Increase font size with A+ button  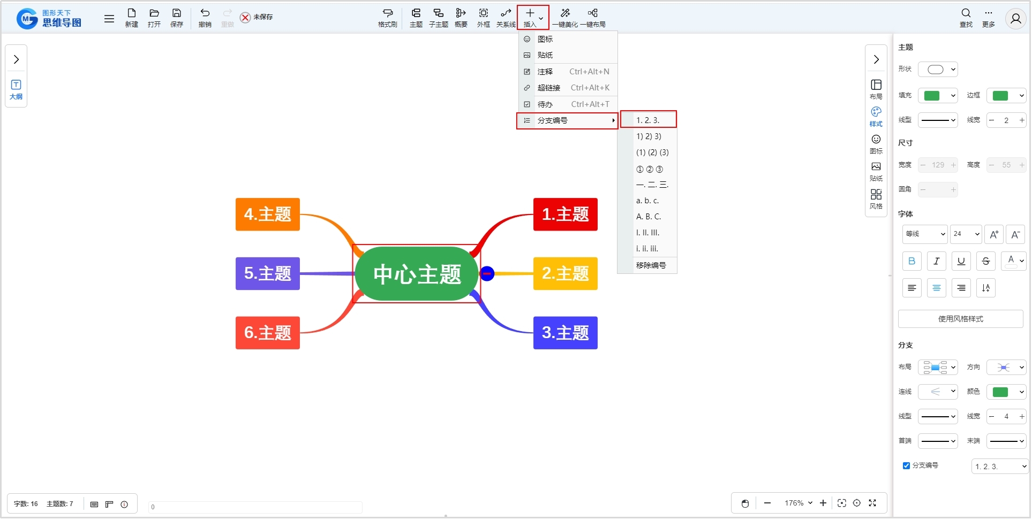994,234
